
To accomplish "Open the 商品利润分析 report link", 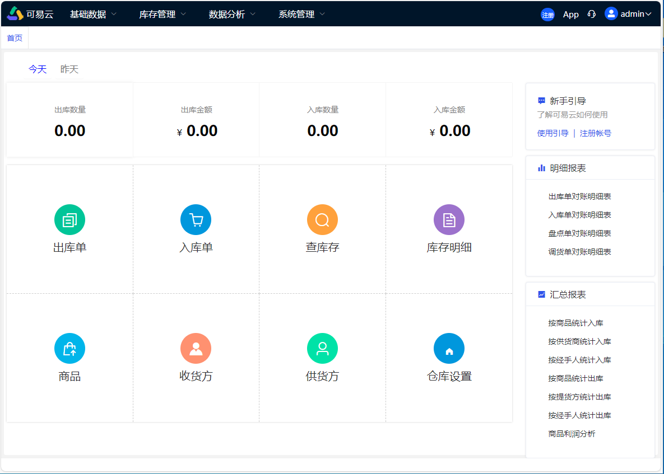I will click(572, 433).
